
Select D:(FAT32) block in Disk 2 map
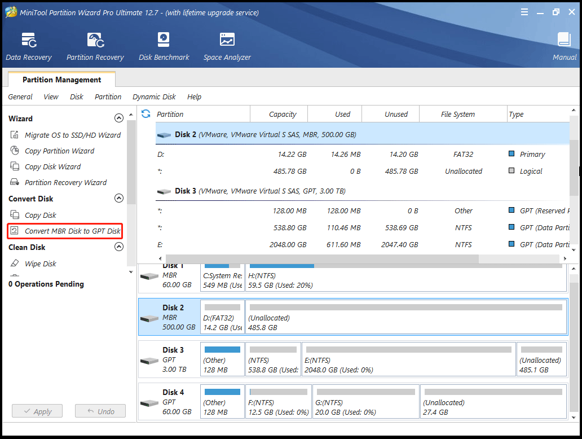(222, 317)
